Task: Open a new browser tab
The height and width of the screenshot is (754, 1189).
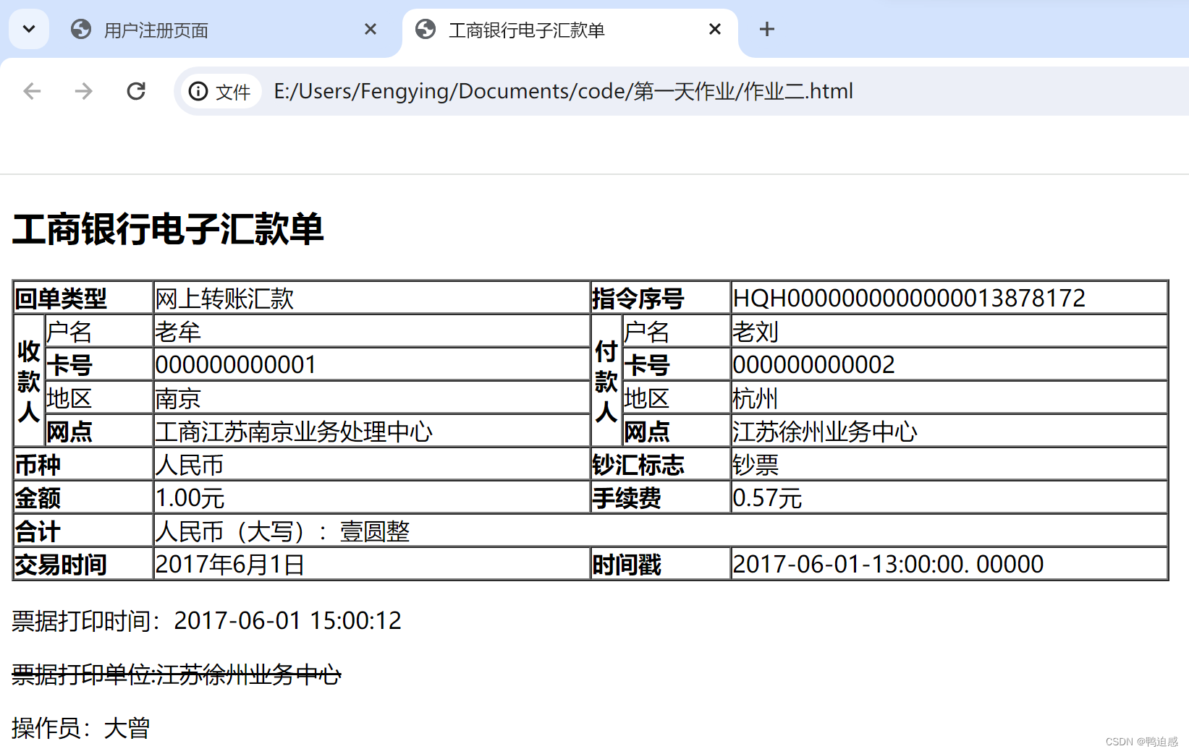Action: (767, 29)
